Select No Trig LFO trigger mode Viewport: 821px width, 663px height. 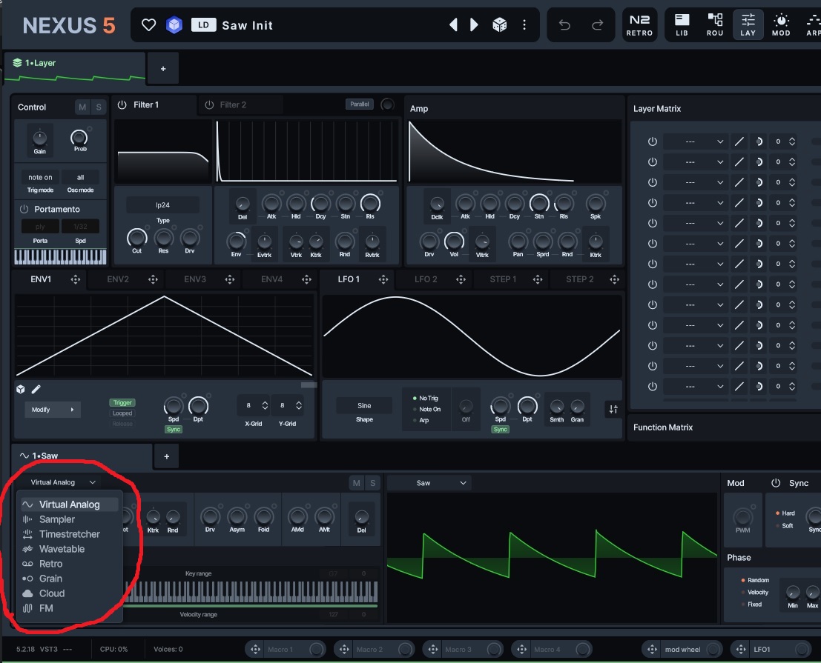(426, 399)
